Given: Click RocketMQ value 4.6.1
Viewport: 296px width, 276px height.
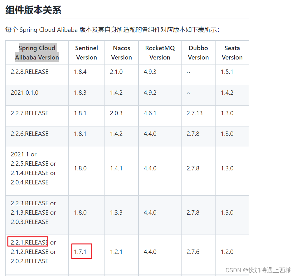Looking at the screenshot, I should [x=150, y=113].
